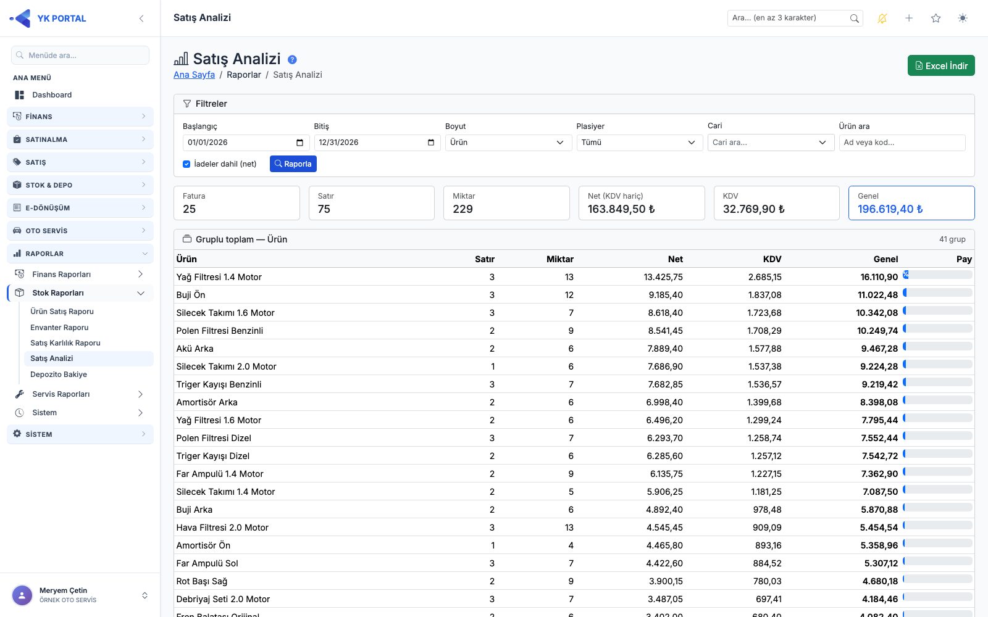Click Pay progress bar for Akü Arka row

click(937, 346)
